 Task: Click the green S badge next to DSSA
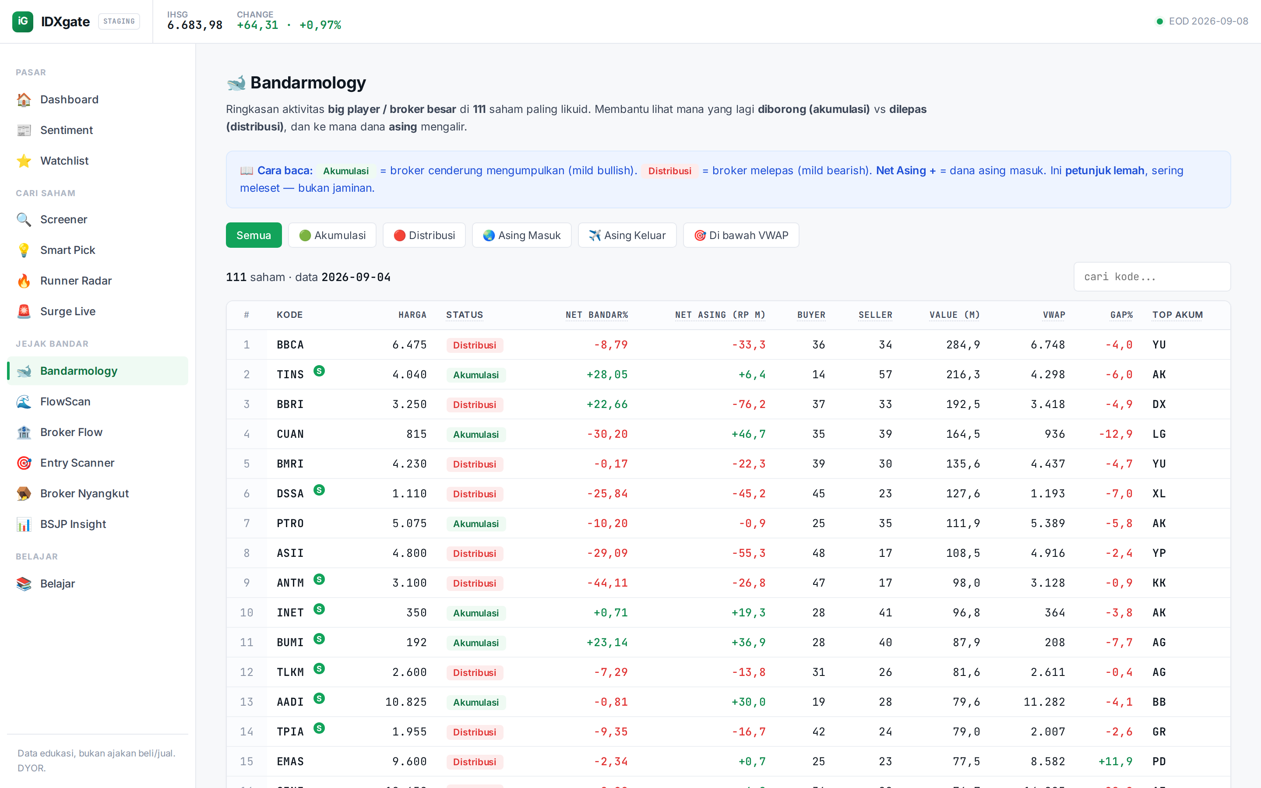tap(320, 490)
